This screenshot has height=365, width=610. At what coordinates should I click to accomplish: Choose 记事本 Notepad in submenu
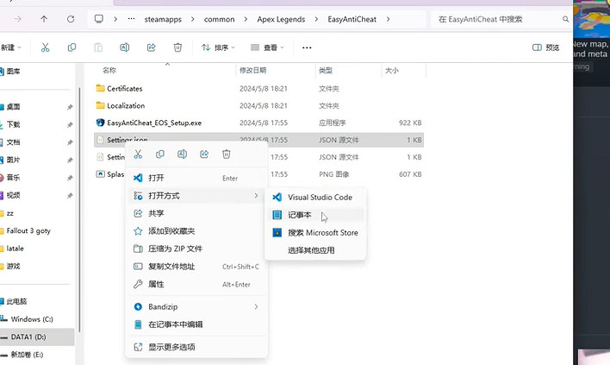tap(315, 215)
